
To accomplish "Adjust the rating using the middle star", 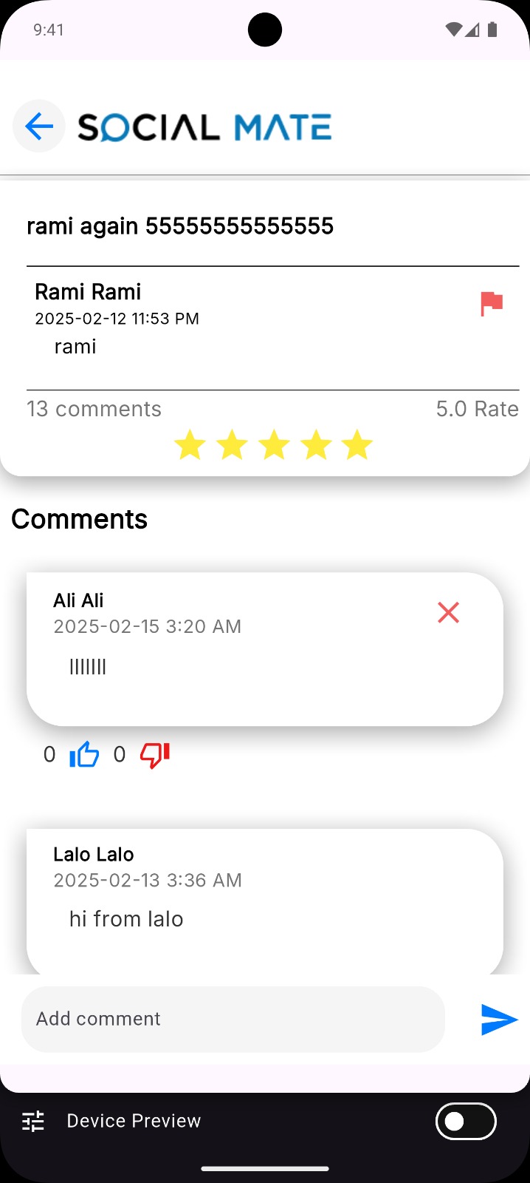I will coord(273,444).
